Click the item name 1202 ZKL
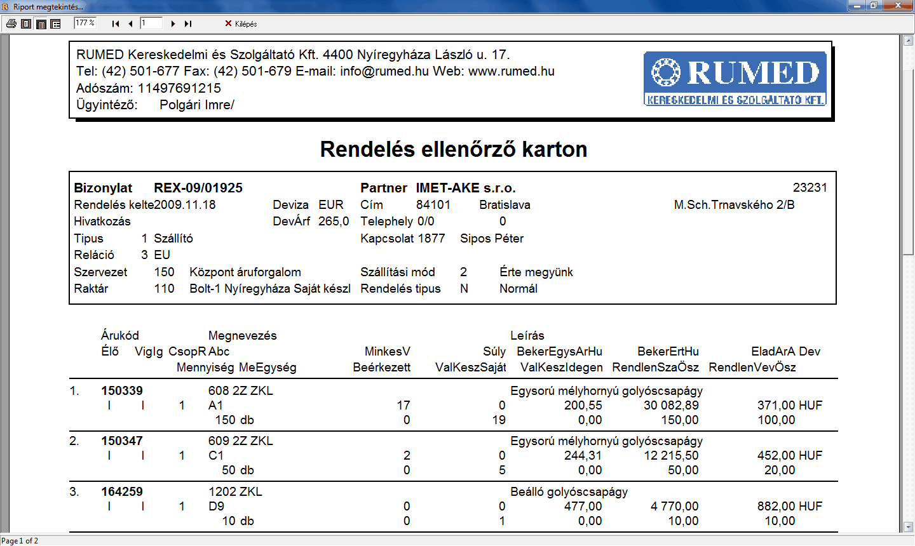Image resolution: width=915 pixels, height=546 pixels. (235, 491)
